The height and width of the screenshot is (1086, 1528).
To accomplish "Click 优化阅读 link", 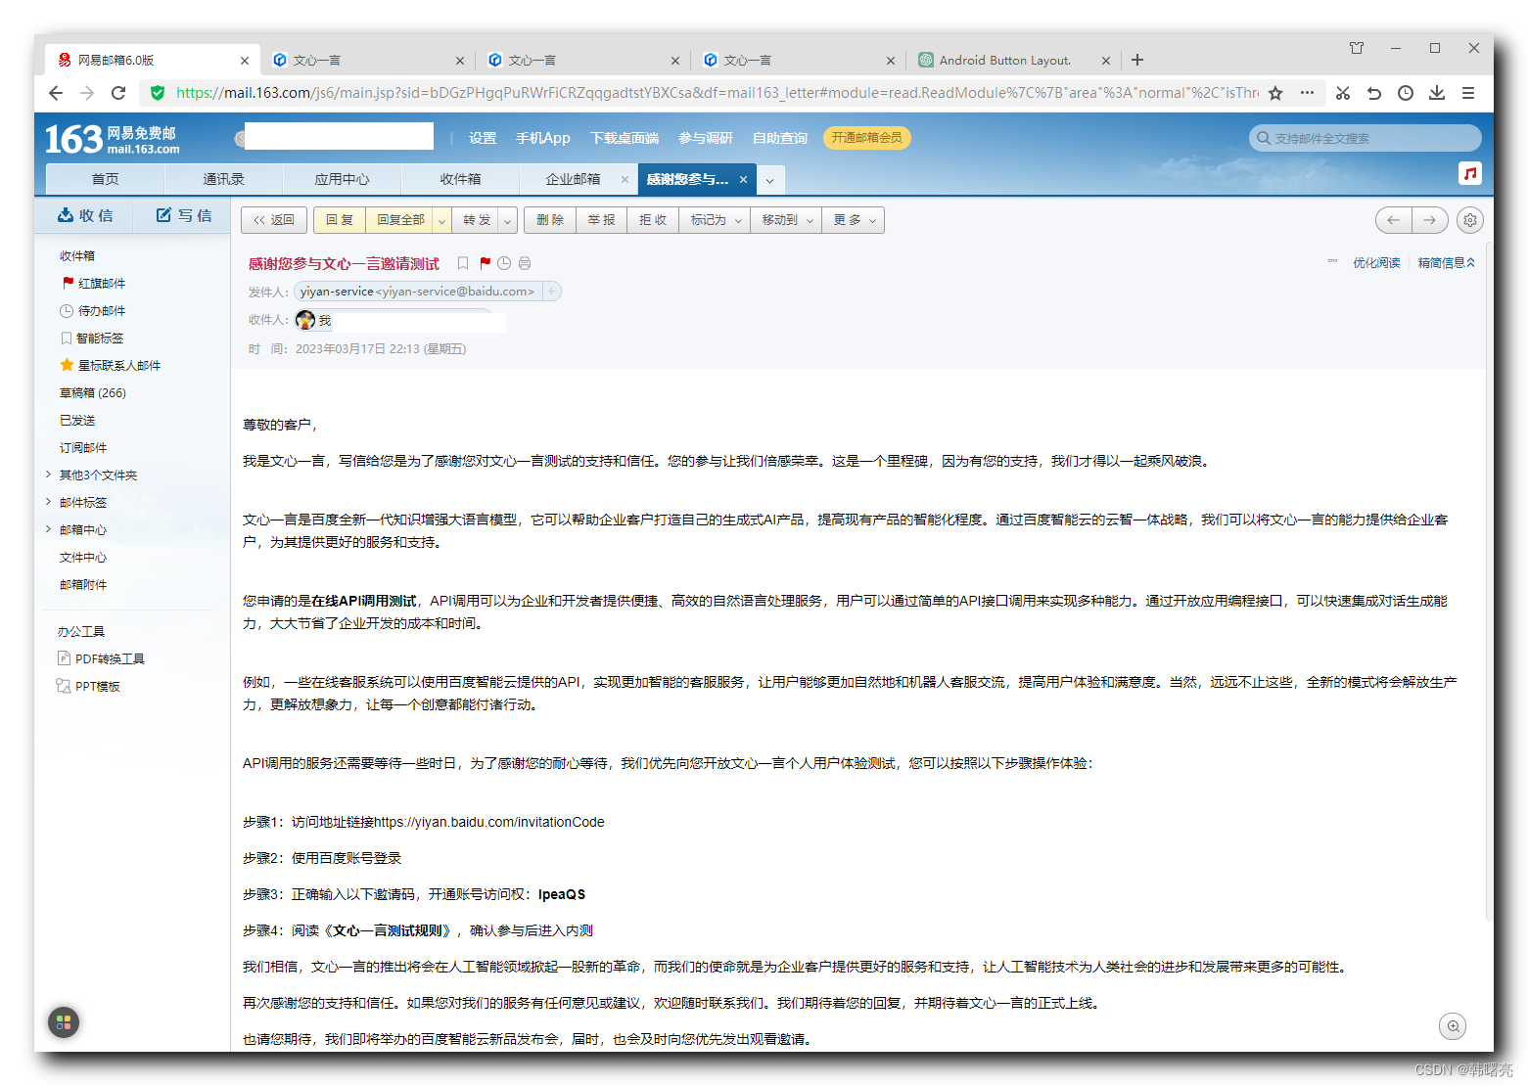I will coord(1376,263).
